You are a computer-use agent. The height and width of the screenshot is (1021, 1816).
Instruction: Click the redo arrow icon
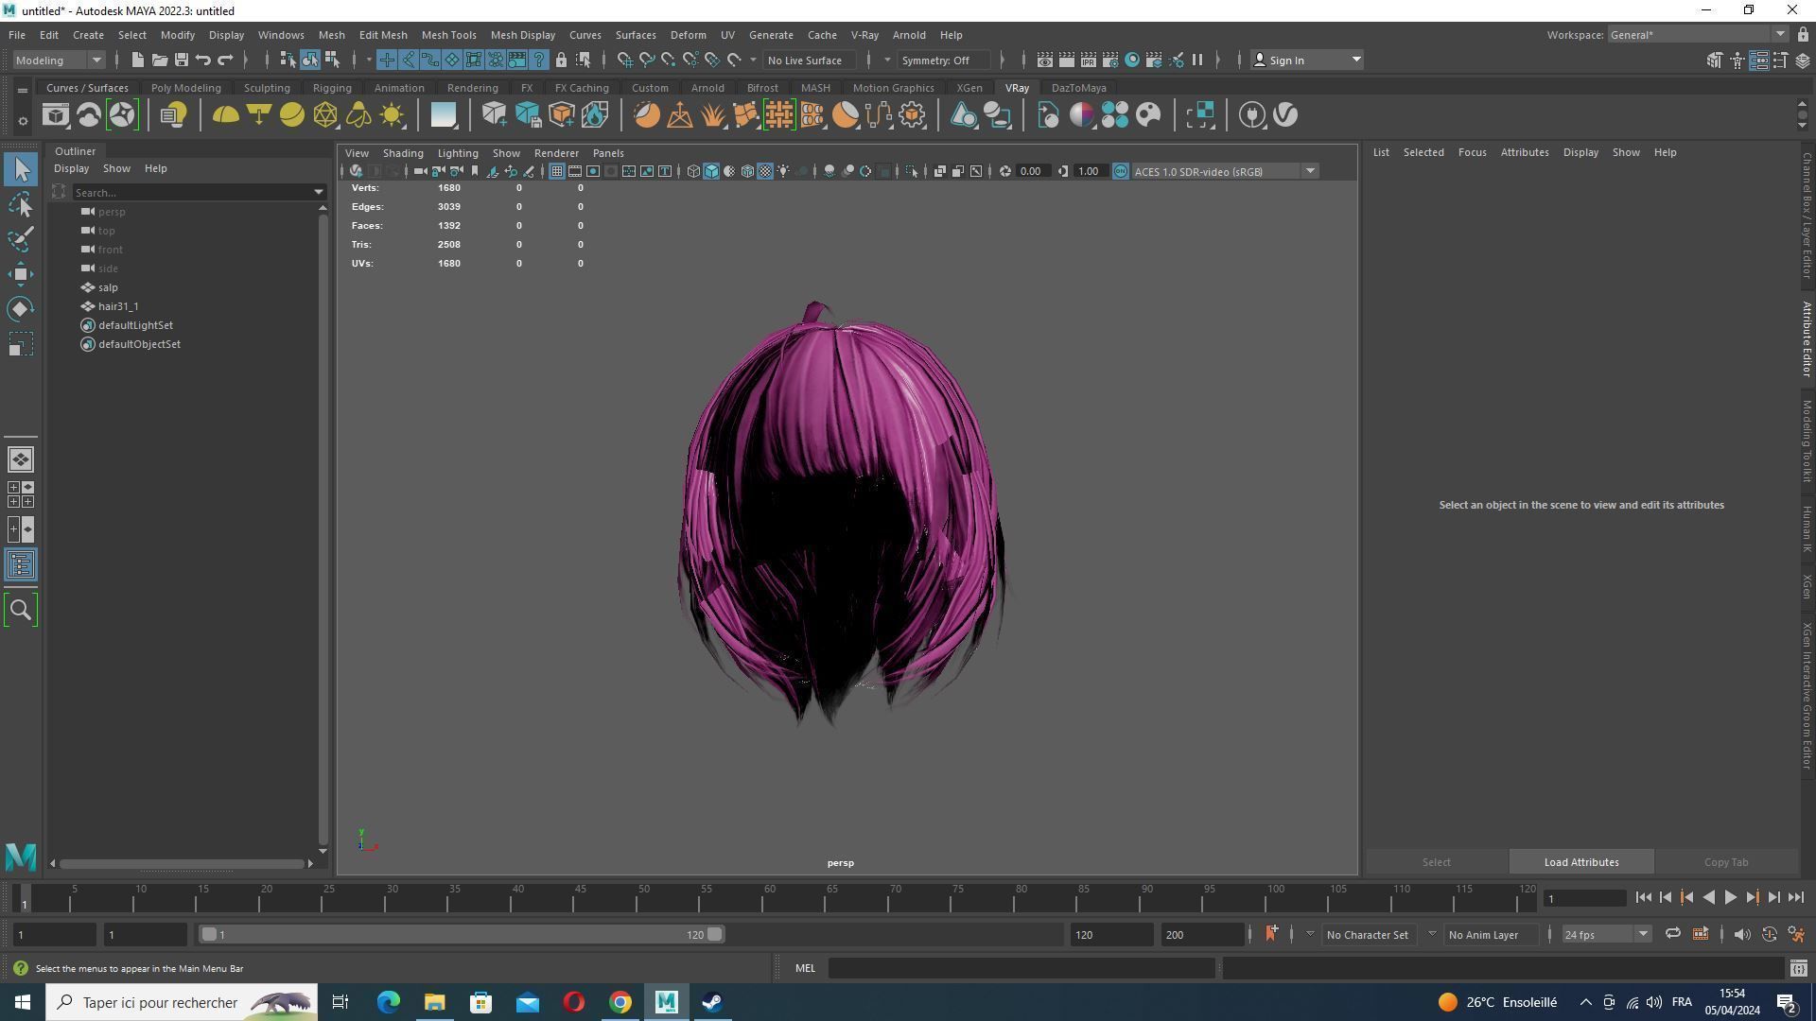click(225, 61)
